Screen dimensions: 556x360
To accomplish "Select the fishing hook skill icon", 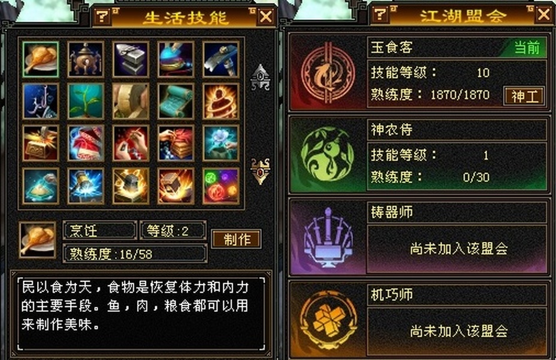I will 40,101.
